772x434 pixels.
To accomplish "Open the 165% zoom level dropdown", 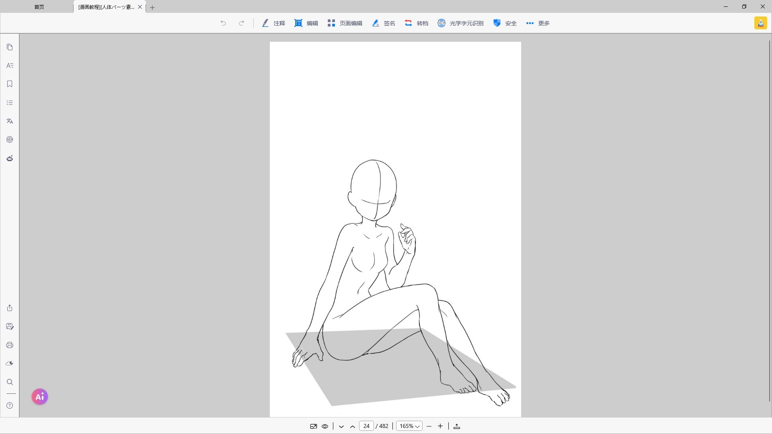I will 409,426.
